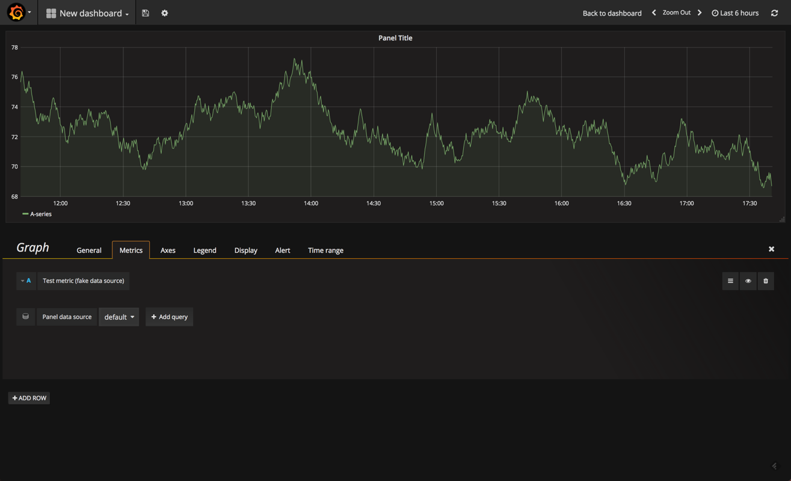The width and height of the screenshot is (791, 481).
Task: Refresh the dashboard with the refresh icon
Action: coord(775,13)
